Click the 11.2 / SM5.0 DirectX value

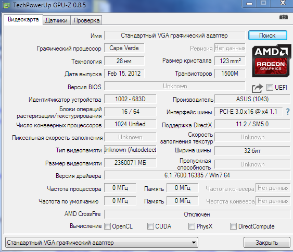click(x=252, y=124)
